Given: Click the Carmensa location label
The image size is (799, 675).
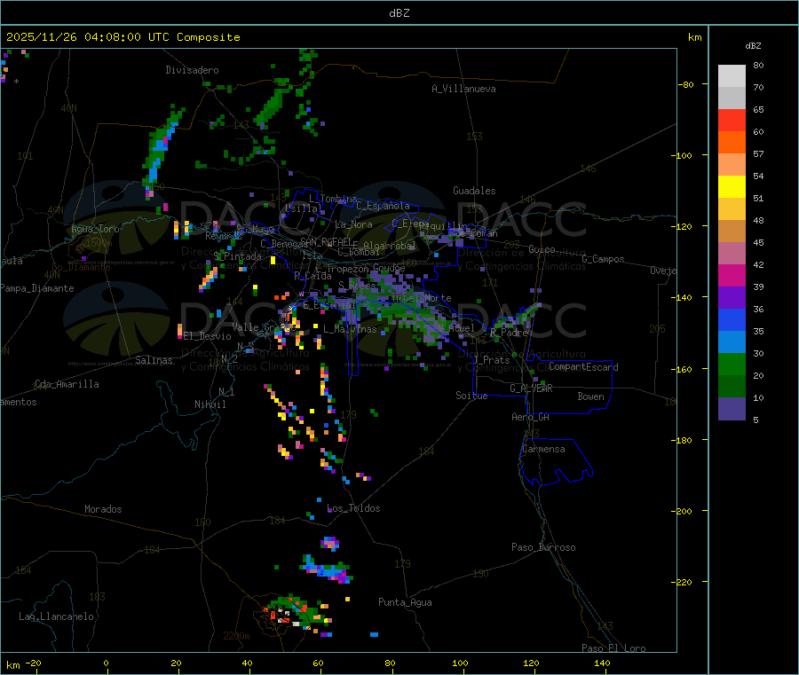Looking at the screenshot, I should [x=543, y=449].
